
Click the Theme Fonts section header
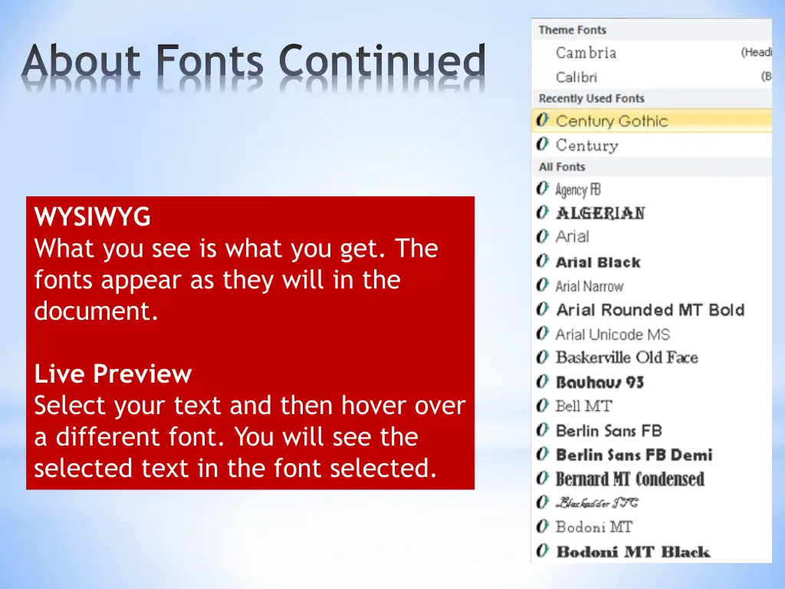coord(572,30)
